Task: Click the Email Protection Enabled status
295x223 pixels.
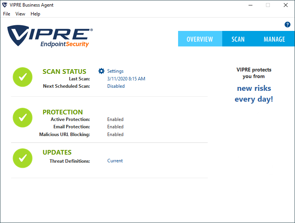Action: [x=115, y=127]
